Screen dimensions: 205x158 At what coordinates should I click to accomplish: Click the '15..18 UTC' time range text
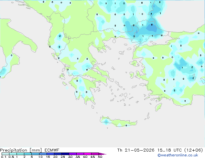[x=169, y=150]
